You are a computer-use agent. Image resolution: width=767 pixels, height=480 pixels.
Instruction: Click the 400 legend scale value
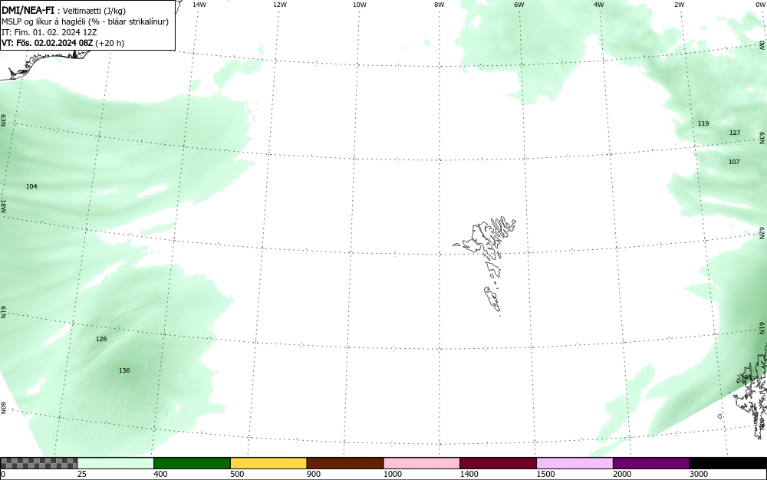click(160, 474)
